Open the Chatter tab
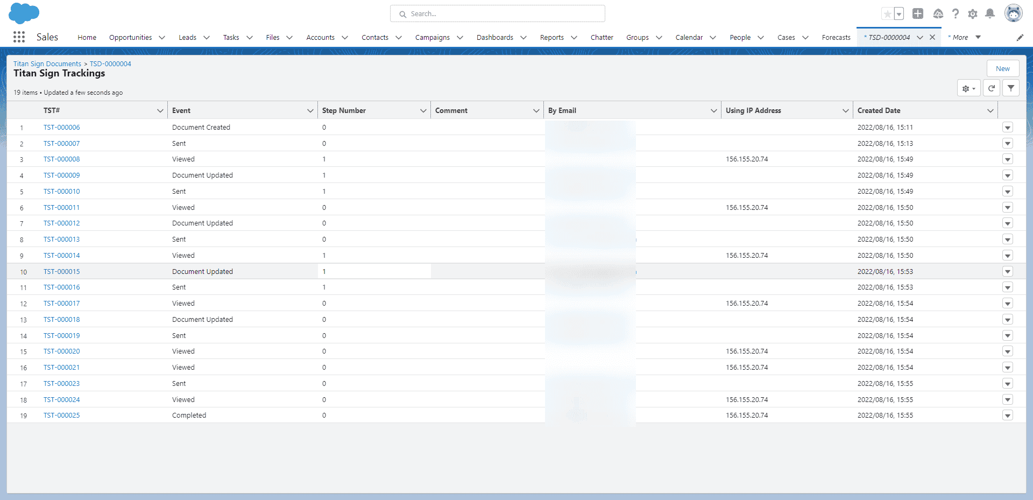 coord(602,38)
